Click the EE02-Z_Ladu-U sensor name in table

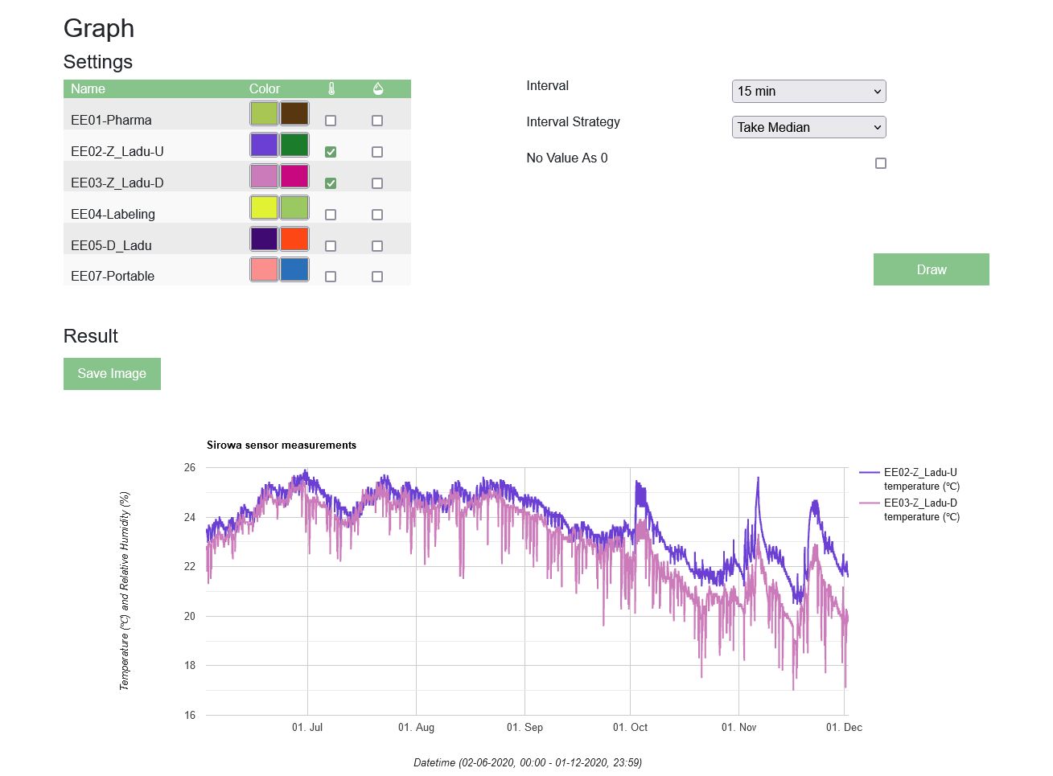pos(117,152)
